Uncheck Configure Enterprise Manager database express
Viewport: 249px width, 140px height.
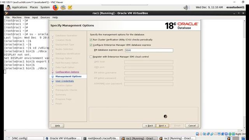91,45
